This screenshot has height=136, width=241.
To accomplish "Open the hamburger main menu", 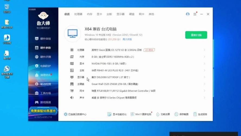I will pos(195,14).
